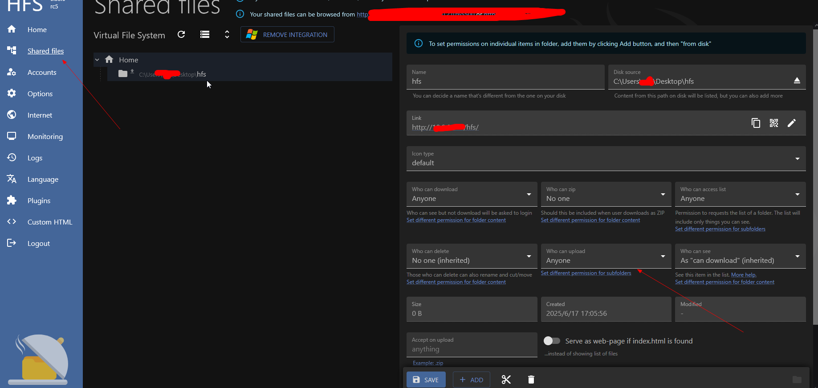Go to Accounts section

tap(42, 72)
